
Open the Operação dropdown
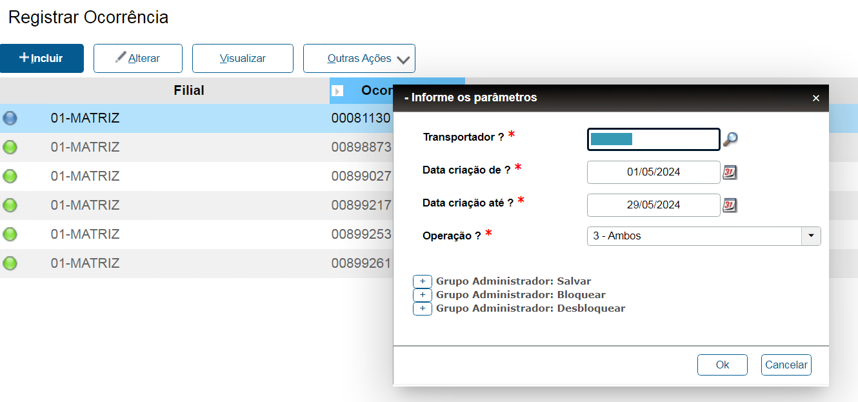click(x=811, y=236)
